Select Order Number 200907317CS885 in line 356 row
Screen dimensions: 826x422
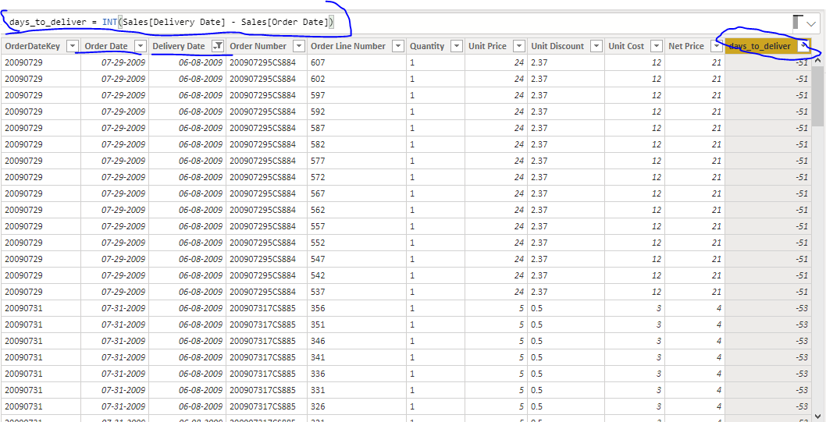coord(266,308)
